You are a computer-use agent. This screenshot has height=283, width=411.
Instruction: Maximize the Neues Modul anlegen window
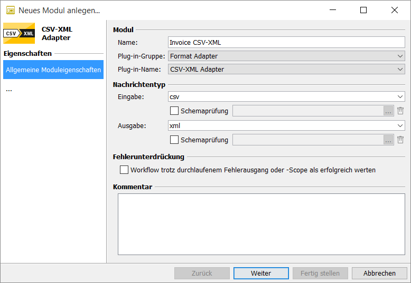pyautogui.click(x=363, y=10)
